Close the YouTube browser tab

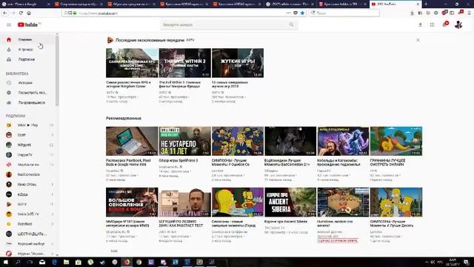[418, 4]
